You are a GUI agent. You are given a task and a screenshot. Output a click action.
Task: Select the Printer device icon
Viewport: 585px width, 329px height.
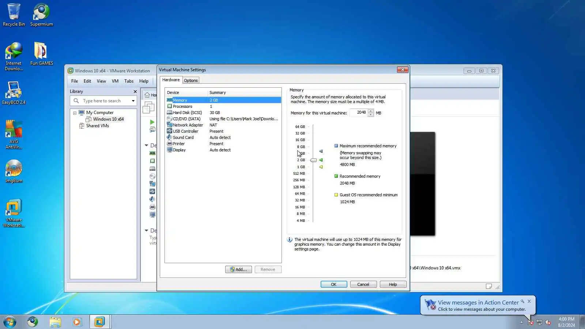point(170,144)
